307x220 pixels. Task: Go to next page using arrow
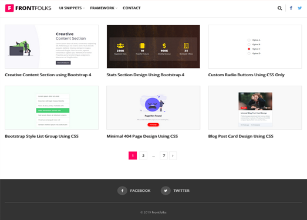(173, 155)
